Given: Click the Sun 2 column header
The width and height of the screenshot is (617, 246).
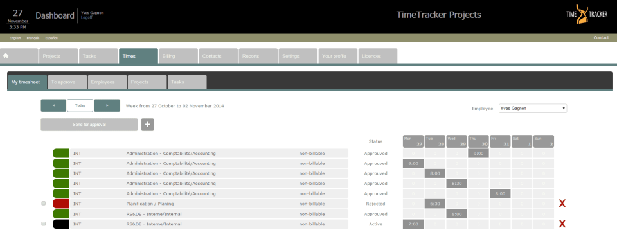Looking at the screenshot, I should pos(544,141).
